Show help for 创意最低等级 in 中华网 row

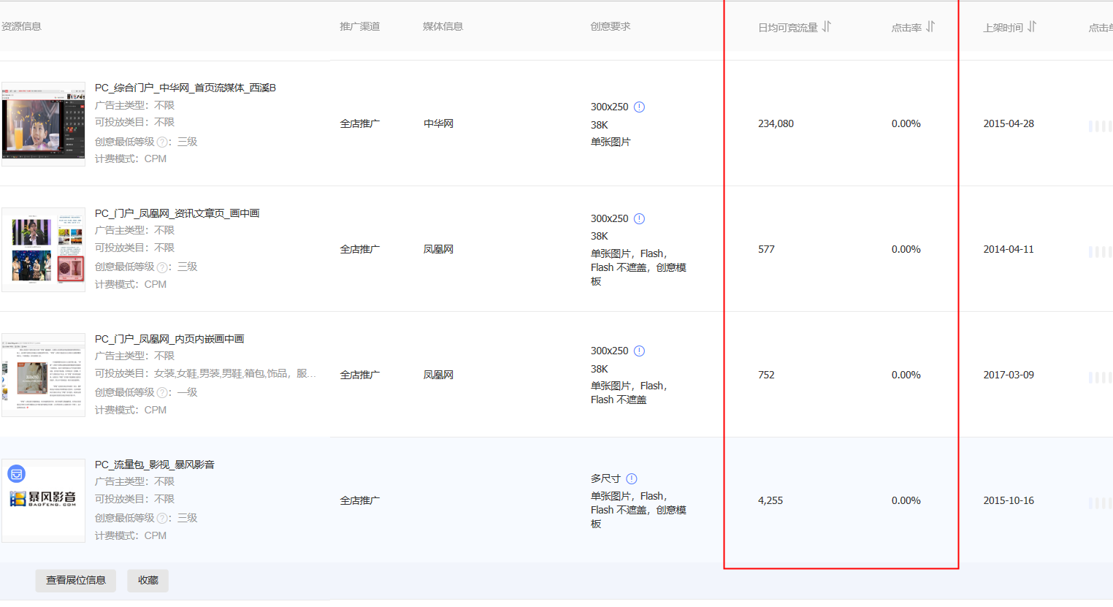pyautogui.click(x=162, y=142)
